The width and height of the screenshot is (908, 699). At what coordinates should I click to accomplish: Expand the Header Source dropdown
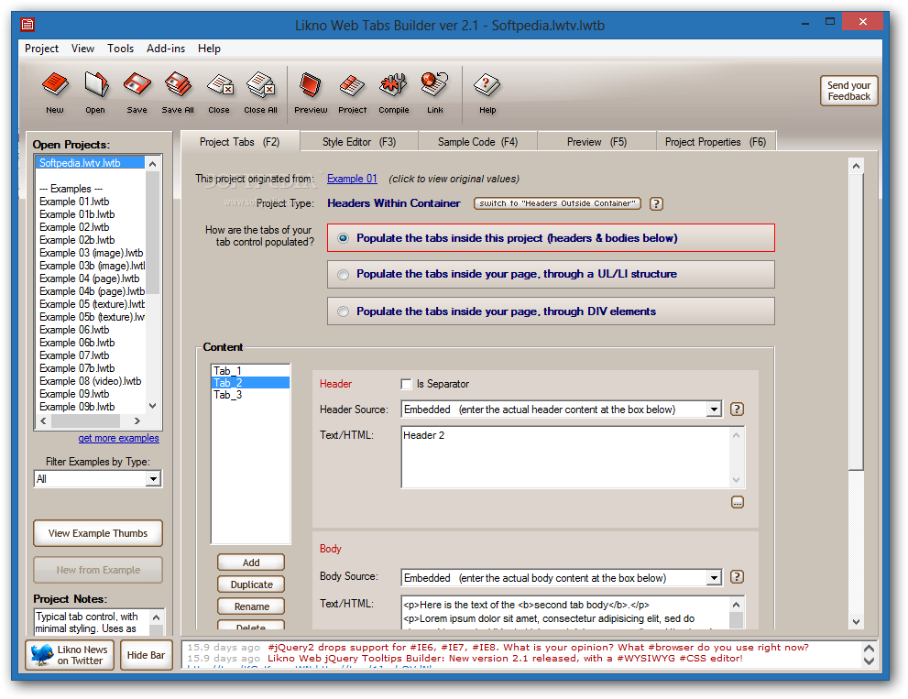[x=715, y=410]
